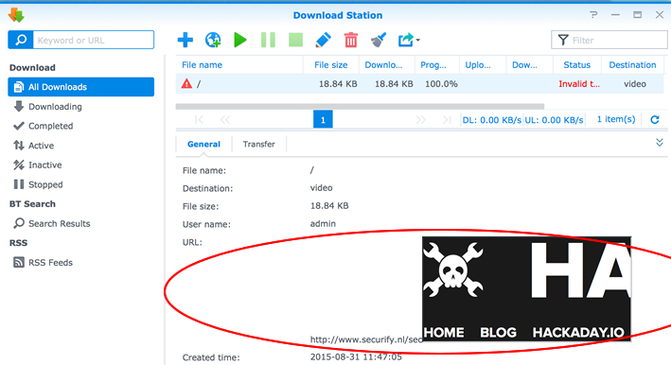The width and height of the screenshot is (671, 365).
Task: Switch to the Transfer tab
Action: coord(259,144)
